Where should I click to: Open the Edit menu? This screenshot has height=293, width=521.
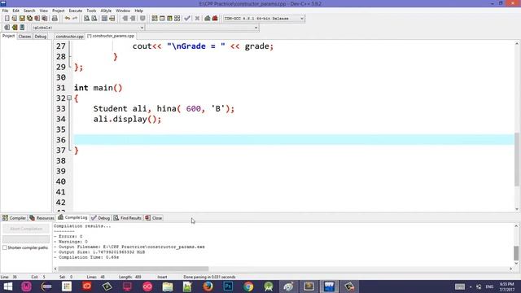(16, 11)
